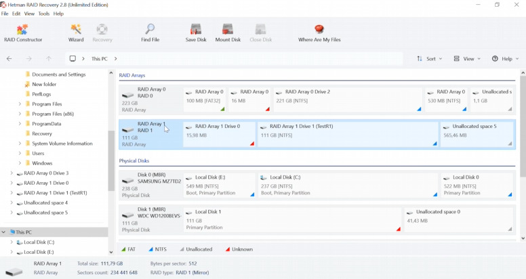Expand the Users folder node

pos(20,153)
